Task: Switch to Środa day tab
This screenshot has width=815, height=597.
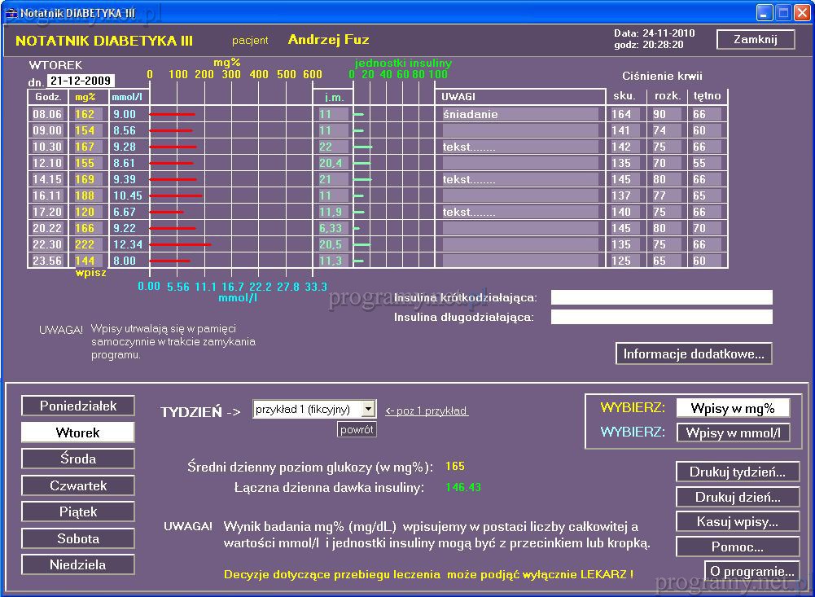Action: tap(78, 459)
